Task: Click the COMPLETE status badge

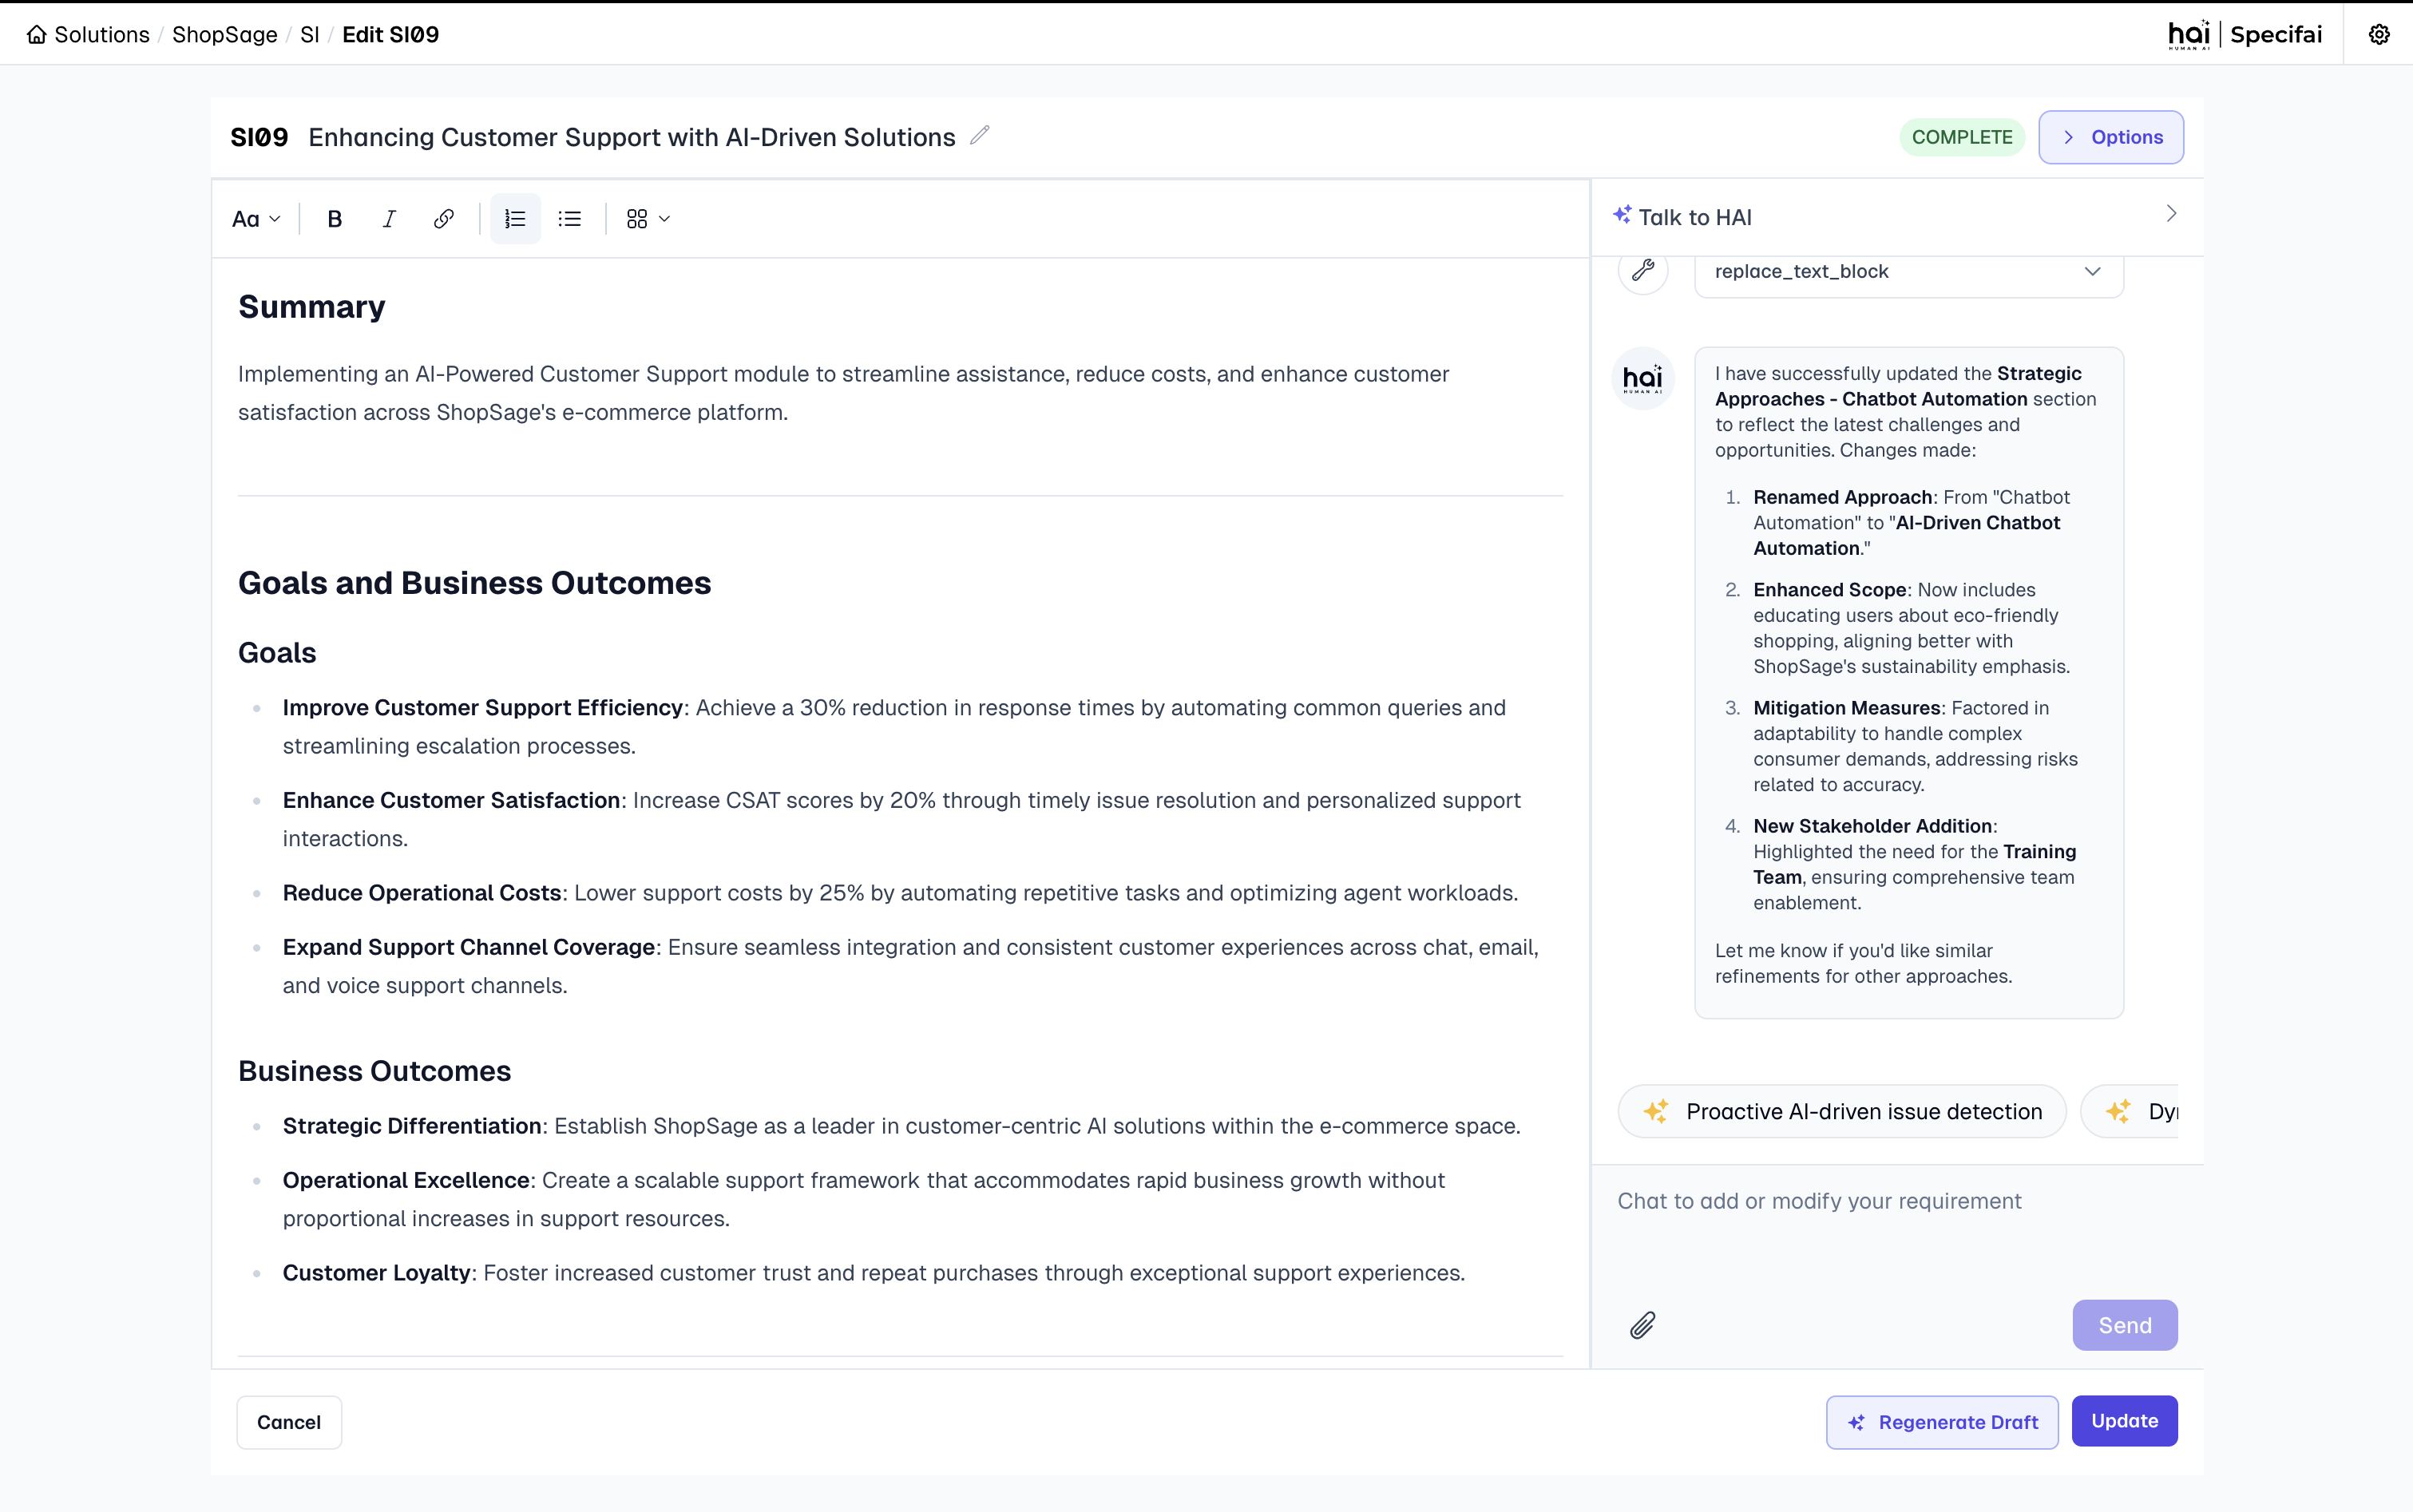Action: [1962, 137]
